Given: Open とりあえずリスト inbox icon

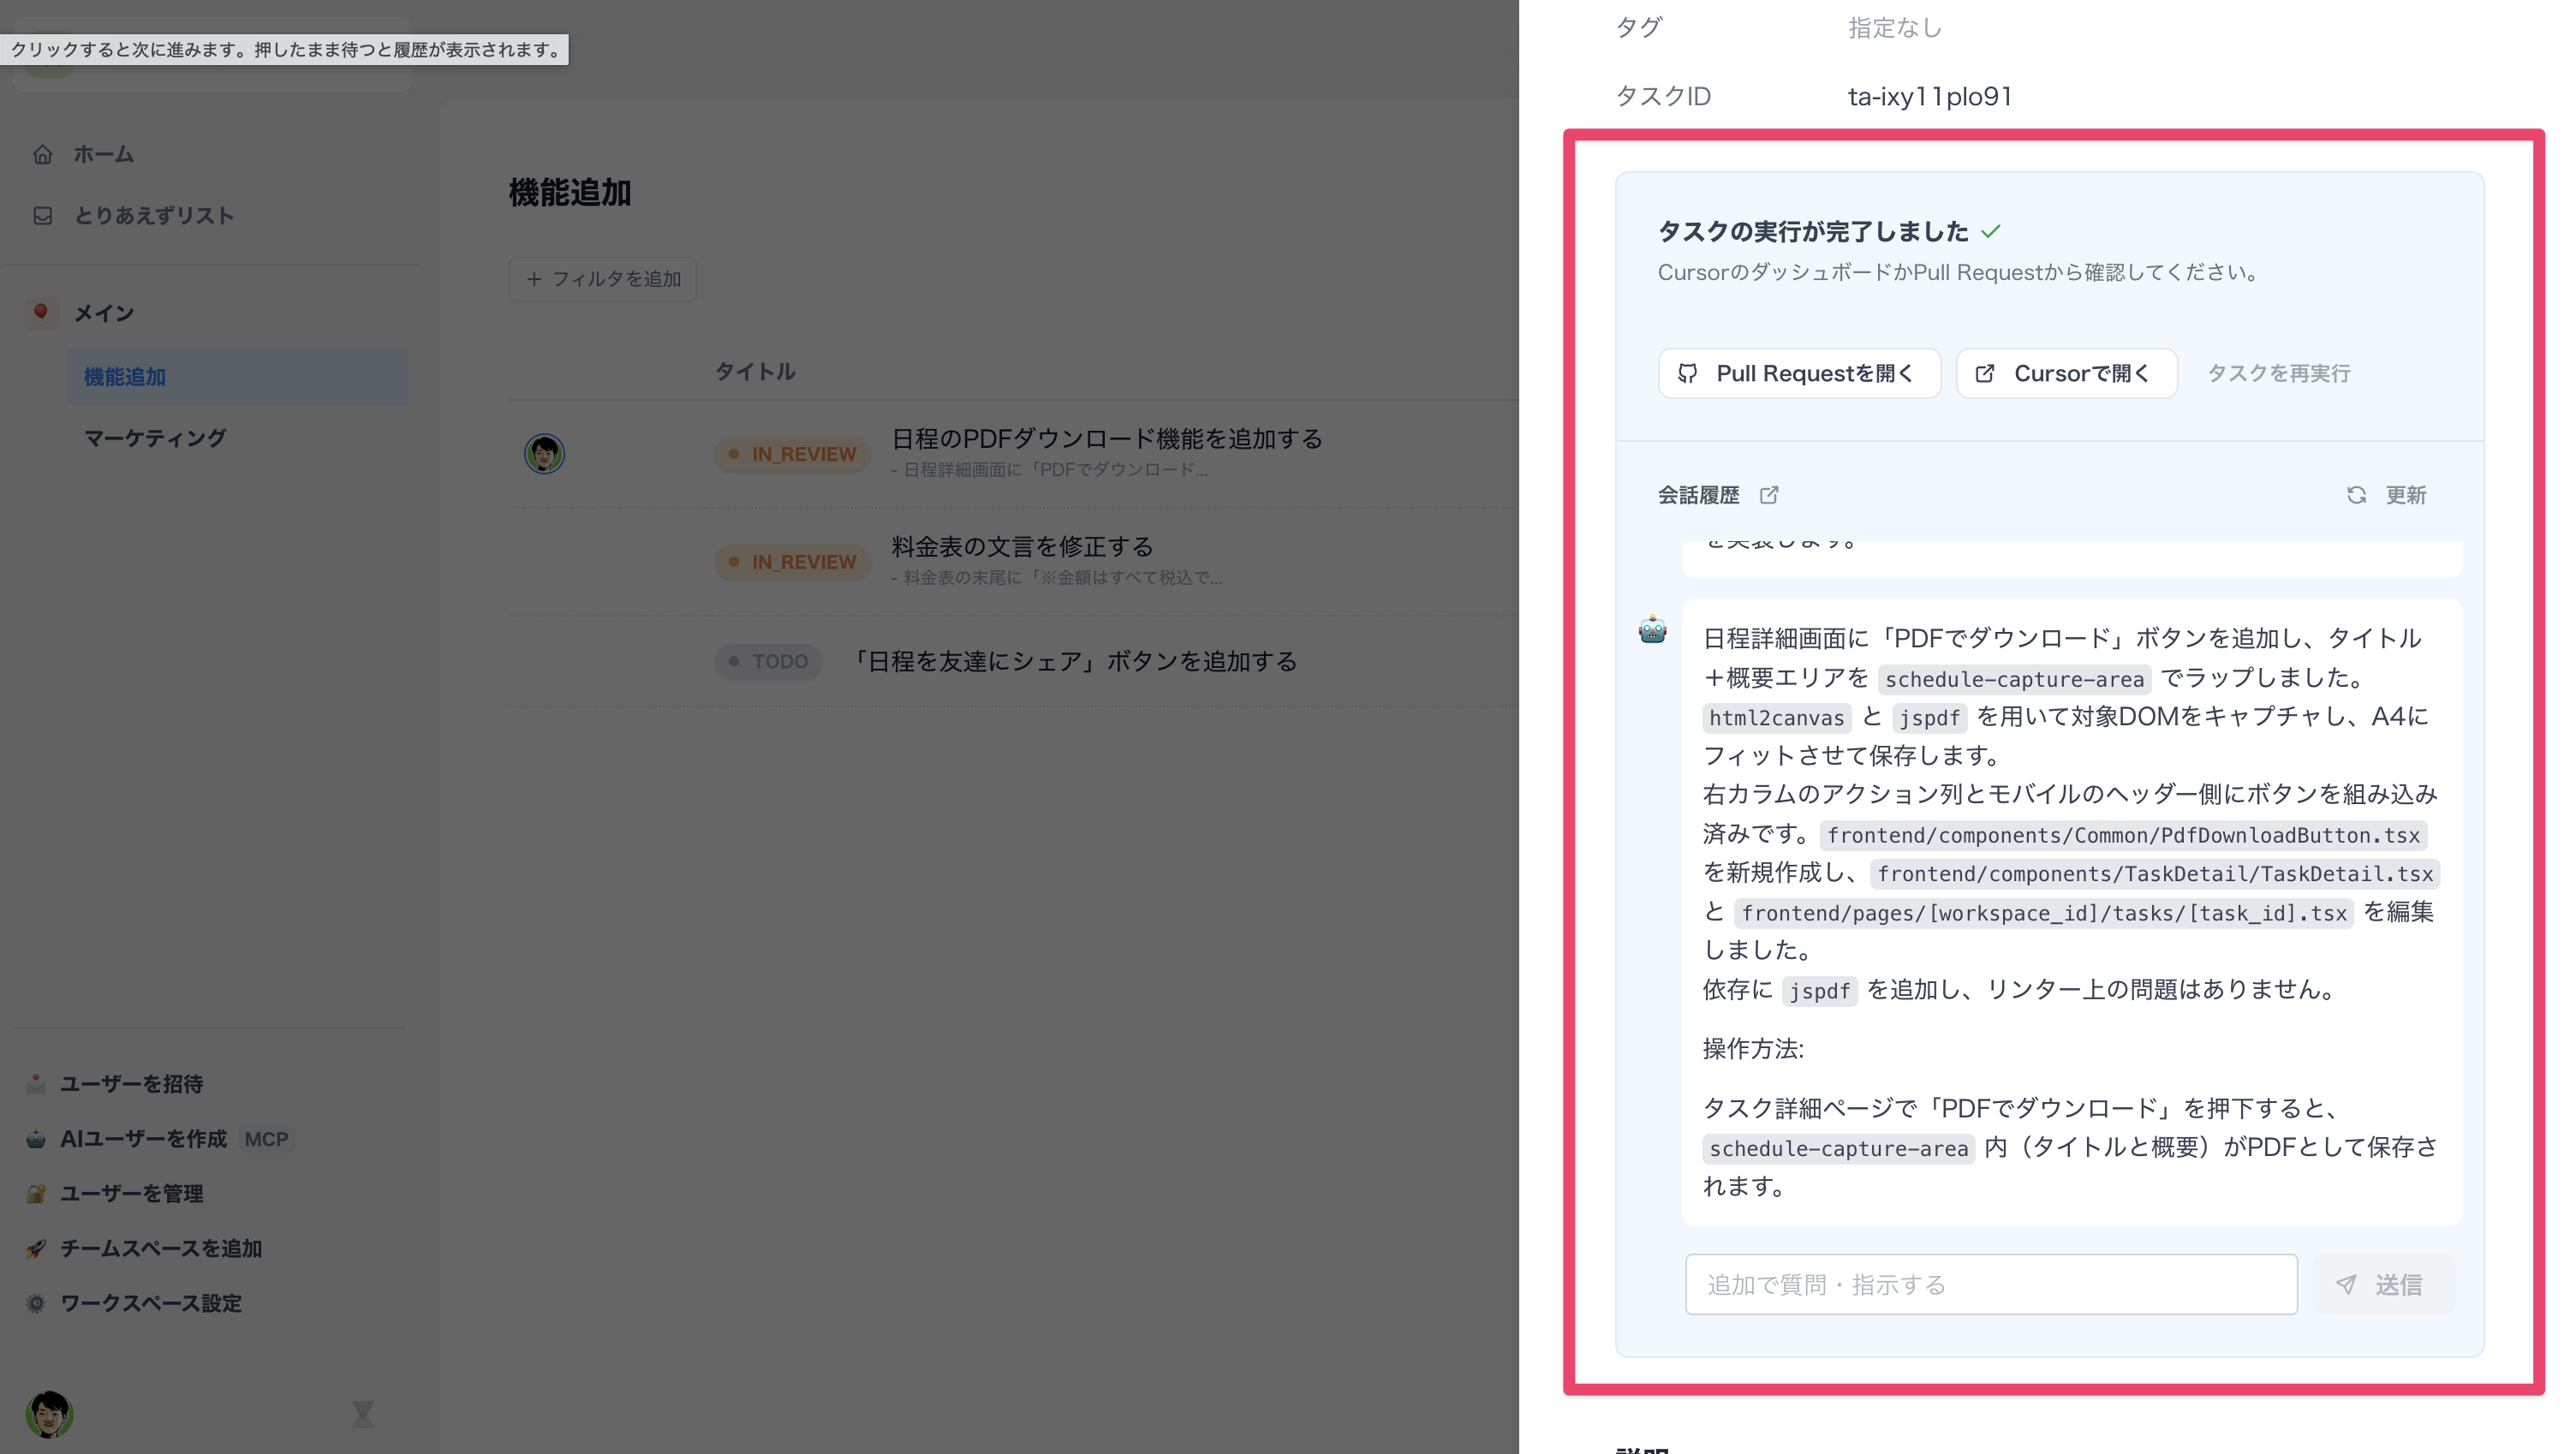Looking at the screenshot, I should tap(42, 216).
